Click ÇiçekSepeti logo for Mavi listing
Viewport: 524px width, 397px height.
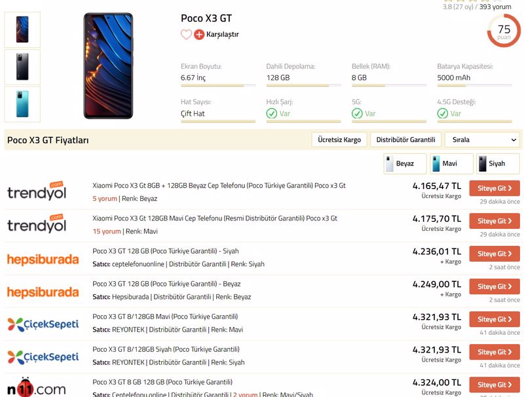point(43,324)
